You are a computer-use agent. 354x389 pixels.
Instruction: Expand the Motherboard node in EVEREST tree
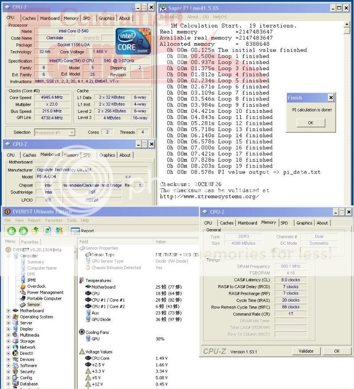point(8,310)
